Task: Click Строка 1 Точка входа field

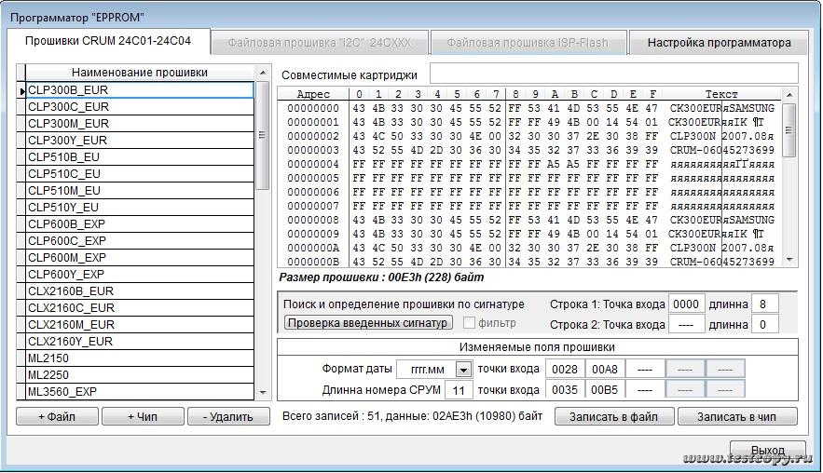Action: 686,304
